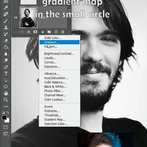Hide the portrait layer with the eye icon
Screen dimensions: 147x147
click(16, 18)
